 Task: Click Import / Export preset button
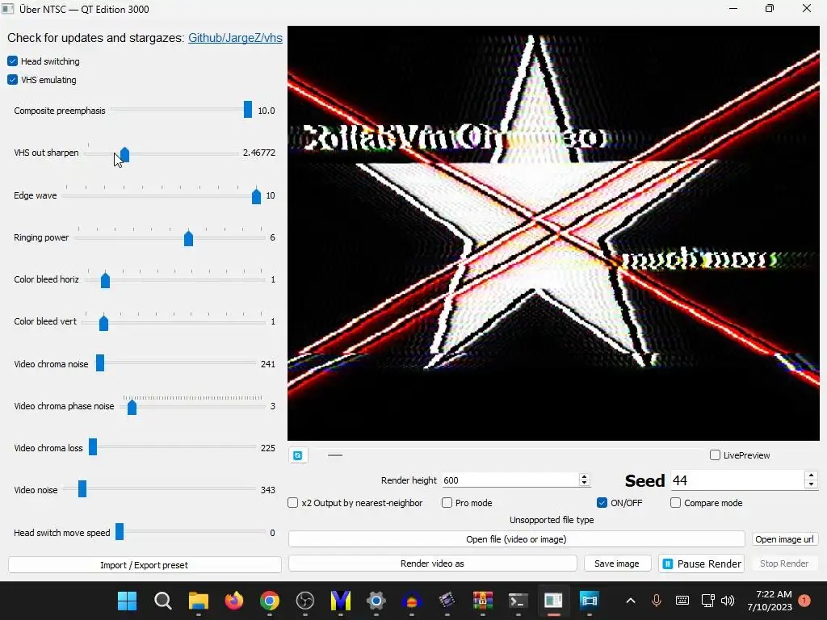click(145, 564)
